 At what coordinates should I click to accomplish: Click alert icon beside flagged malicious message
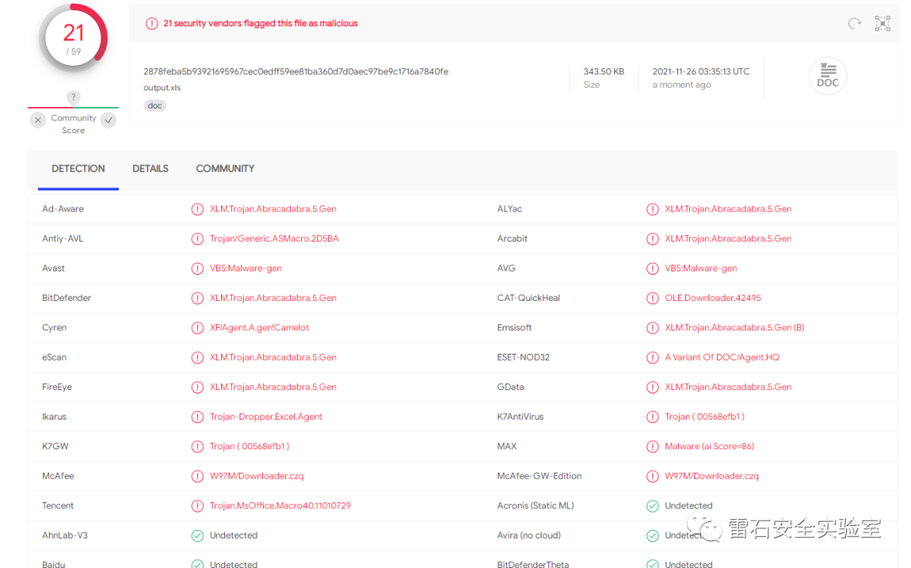point(152,24)
